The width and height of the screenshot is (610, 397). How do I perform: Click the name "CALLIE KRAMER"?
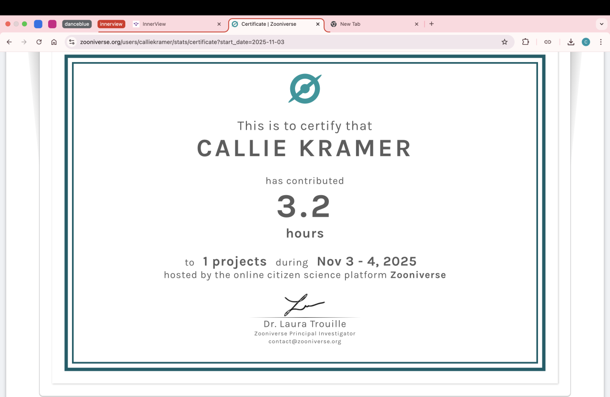pos(305,148)
